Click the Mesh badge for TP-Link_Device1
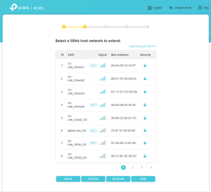Viewport: 211px width, 192px height. (93, 65)
